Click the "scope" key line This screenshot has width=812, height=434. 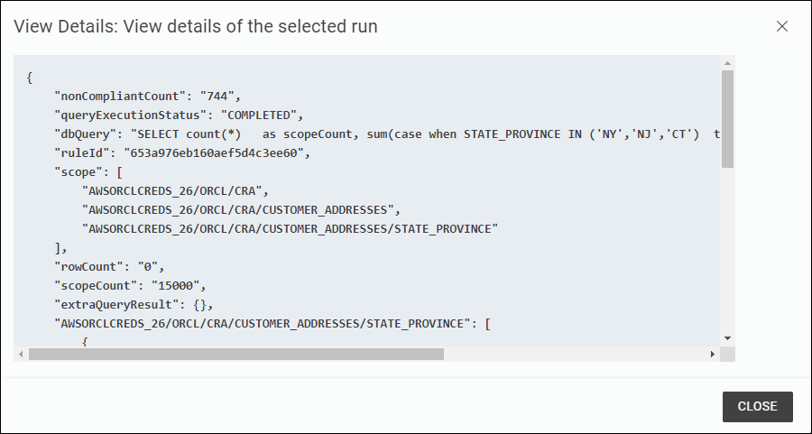pos(88,172)
